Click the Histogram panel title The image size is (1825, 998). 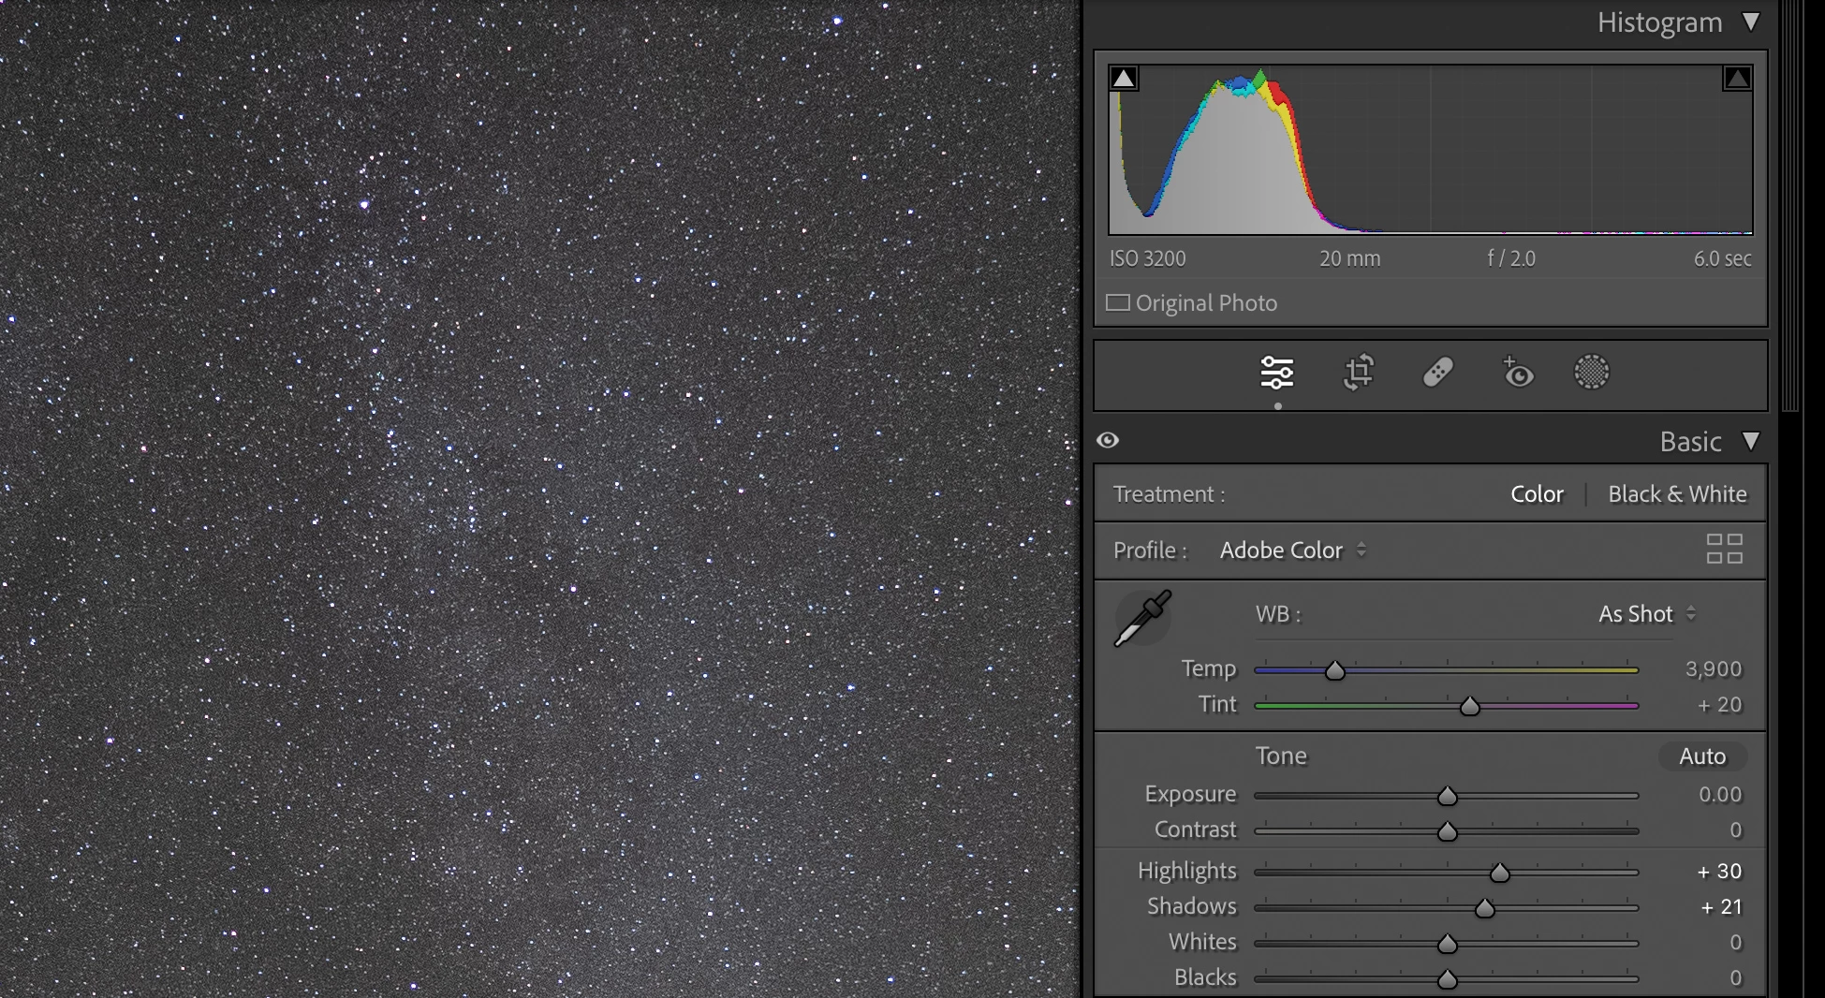point(1659,22)
